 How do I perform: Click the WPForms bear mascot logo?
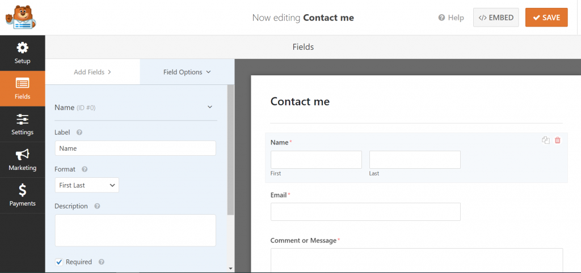[21, 17]
